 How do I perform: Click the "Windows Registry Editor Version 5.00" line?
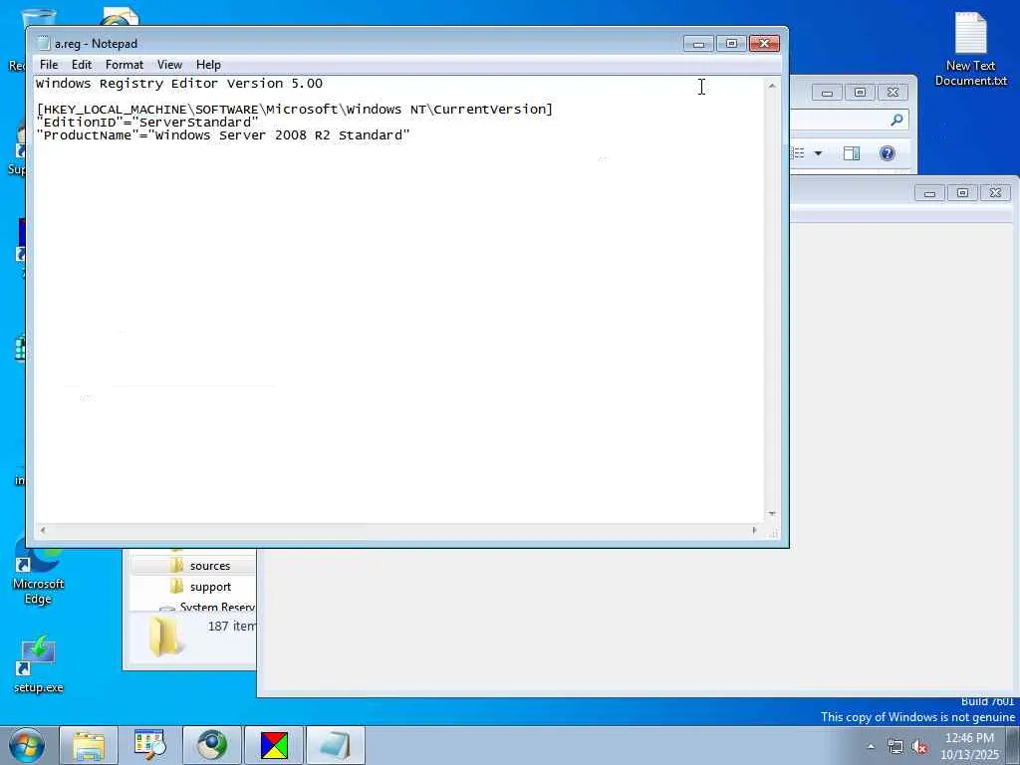click(179, 84)
